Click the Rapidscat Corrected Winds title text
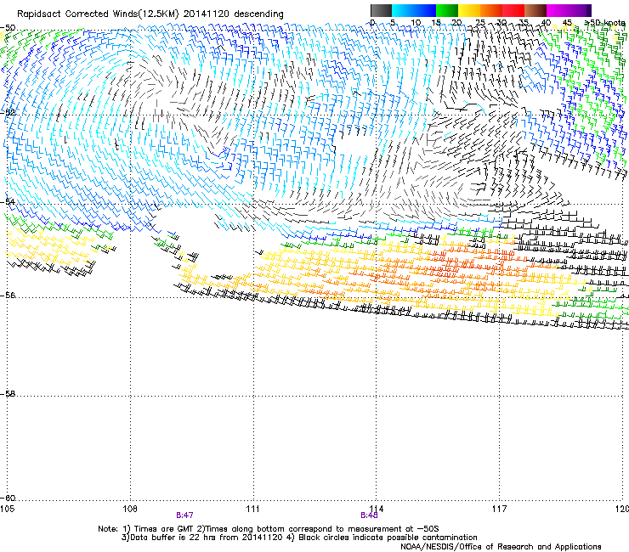 coord(150,14)
